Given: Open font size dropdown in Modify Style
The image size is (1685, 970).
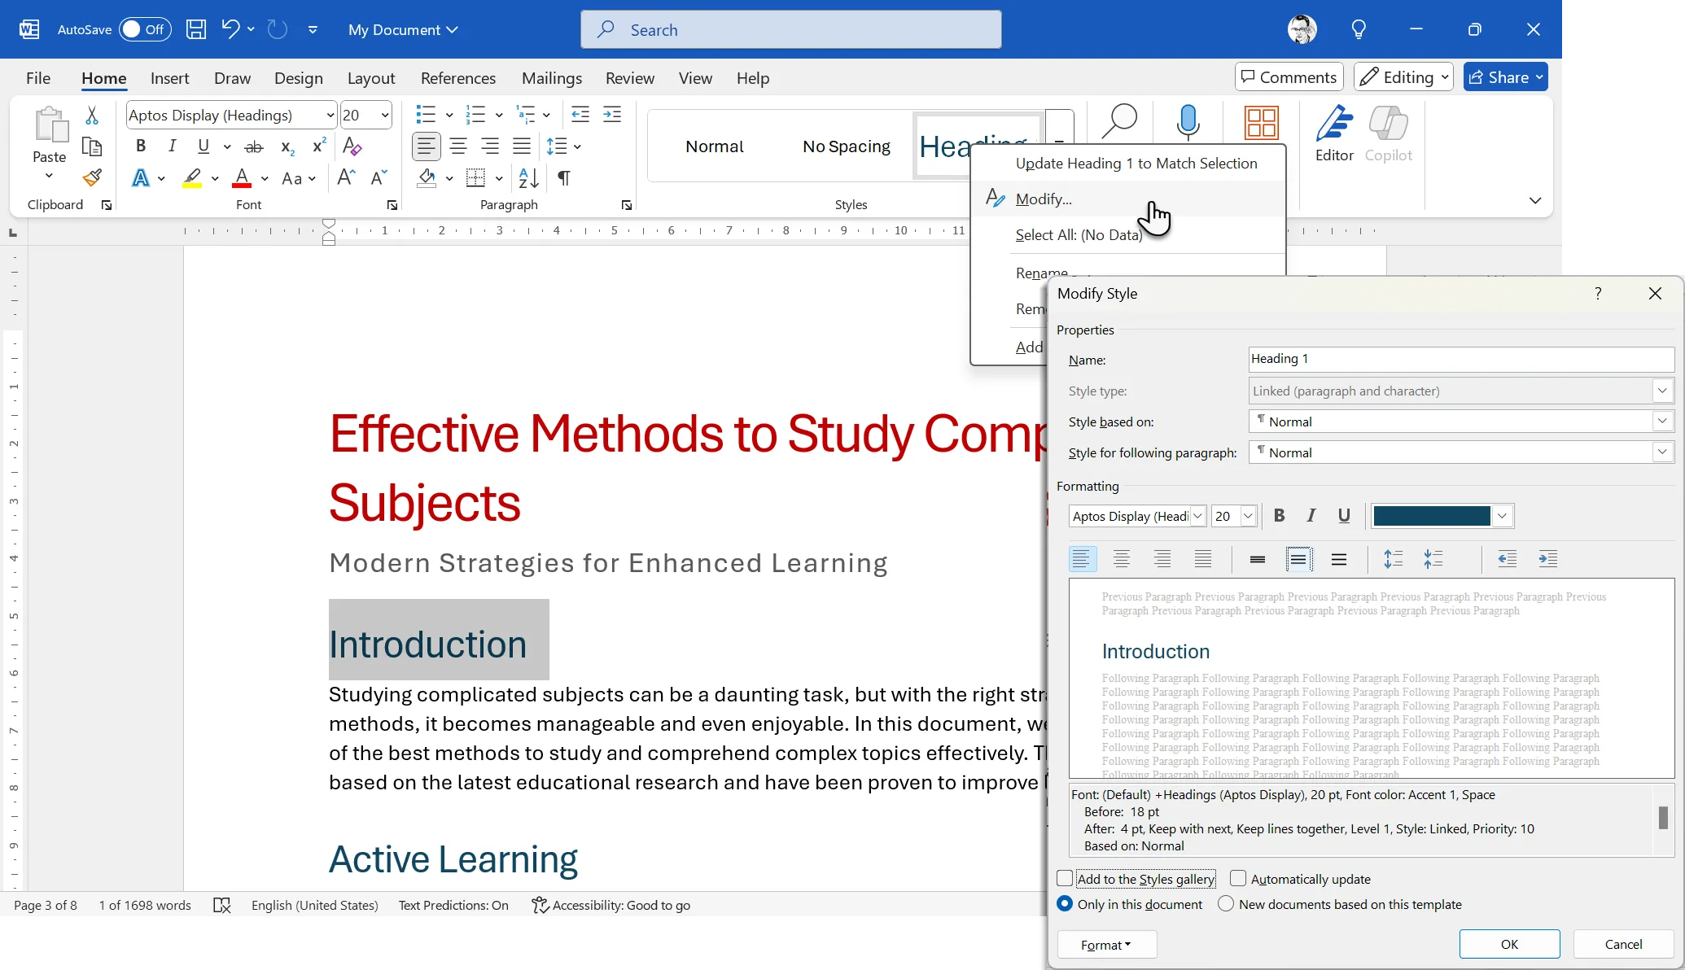Looking at the screenshot, I should (x=1247, y=516).
